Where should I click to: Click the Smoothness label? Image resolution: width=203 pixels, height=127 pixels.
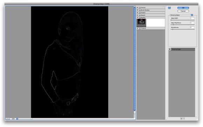click(x=175, y=27)
